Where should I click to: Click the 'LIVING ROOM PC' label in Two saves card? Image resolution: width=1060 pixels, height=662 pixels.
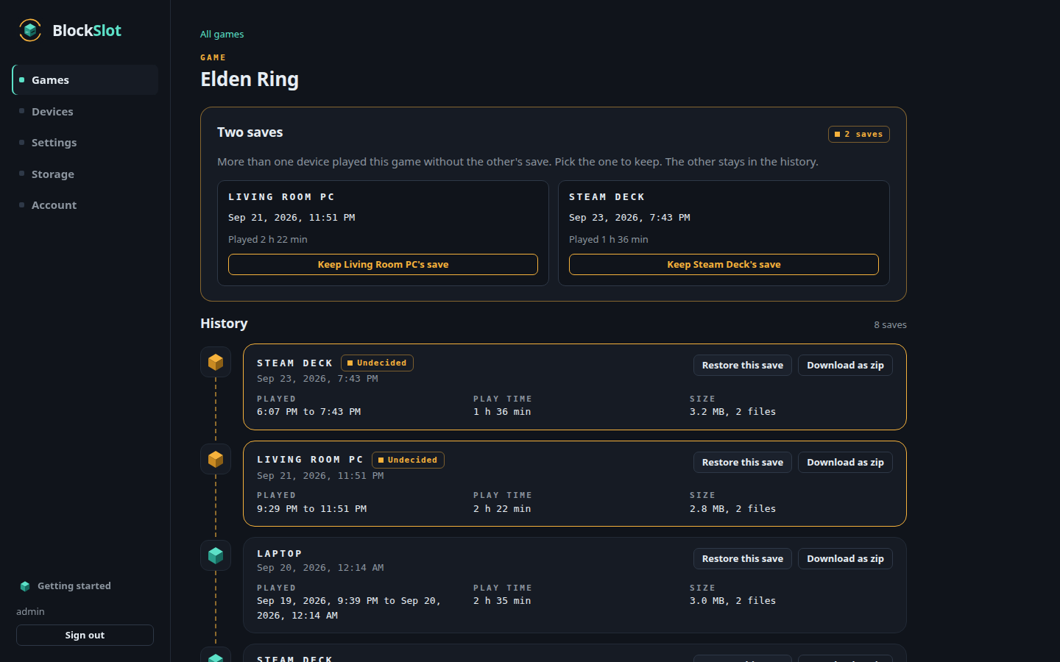pos(281,197)
